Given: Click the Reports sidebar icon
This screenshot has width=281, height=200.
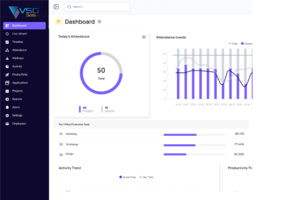Looking at the screenshot, I should tap(7, 99).
